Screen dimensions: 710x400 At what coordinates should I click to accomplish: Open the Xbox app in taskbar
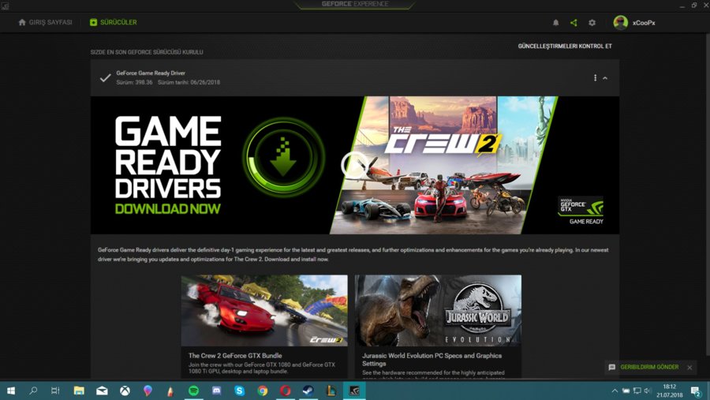click(125, 391)
